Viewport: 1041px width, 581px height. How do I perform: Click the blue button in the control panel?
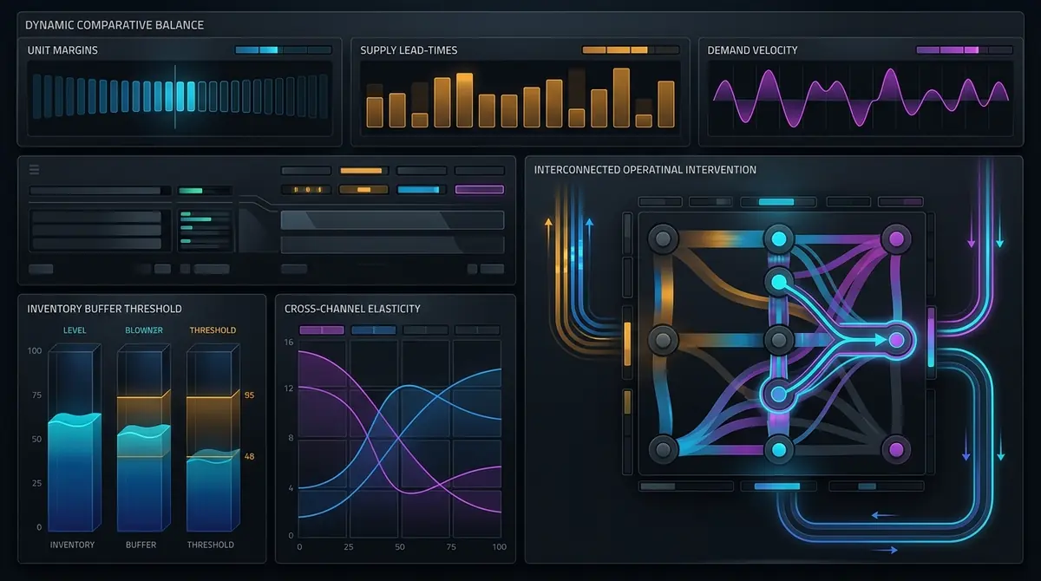[x=422, y=189]
